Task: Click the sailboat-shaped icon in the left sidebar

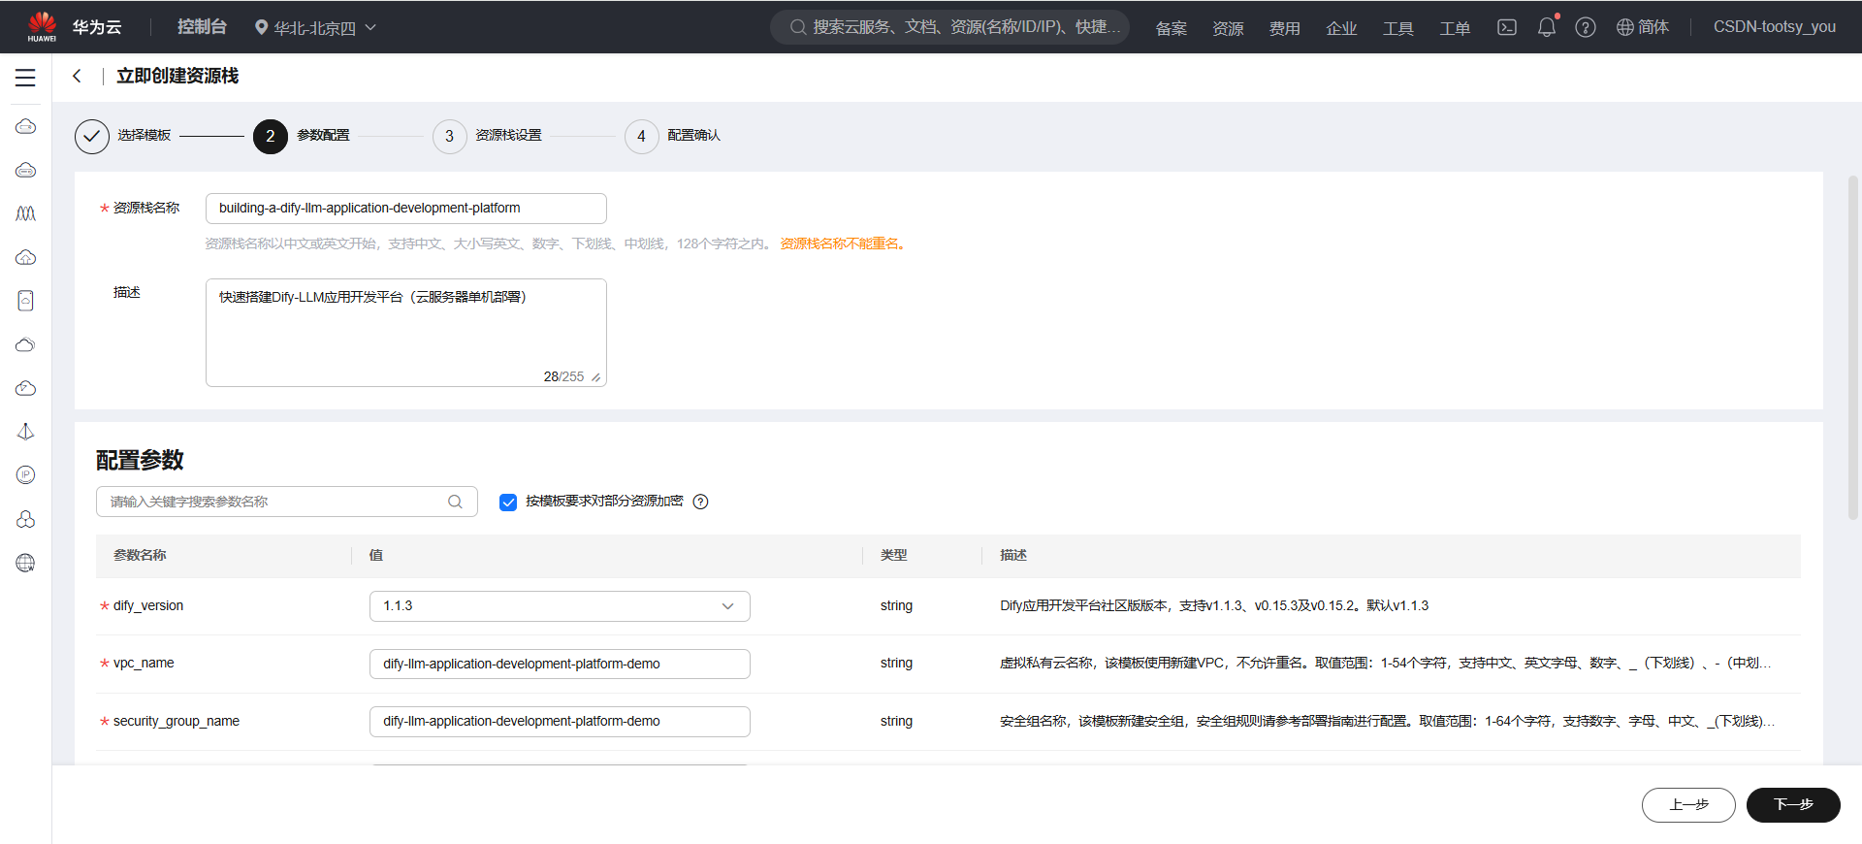Action: [26, 432]
